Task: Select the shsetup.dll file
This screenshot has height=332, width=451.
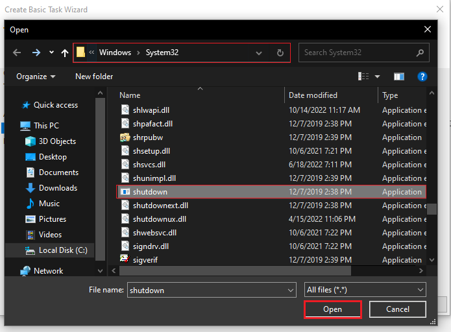Action: click(x=151, y=151)
